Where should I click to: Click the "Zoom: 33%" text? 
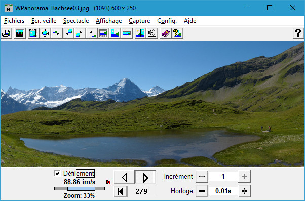[x=79, y=196]
